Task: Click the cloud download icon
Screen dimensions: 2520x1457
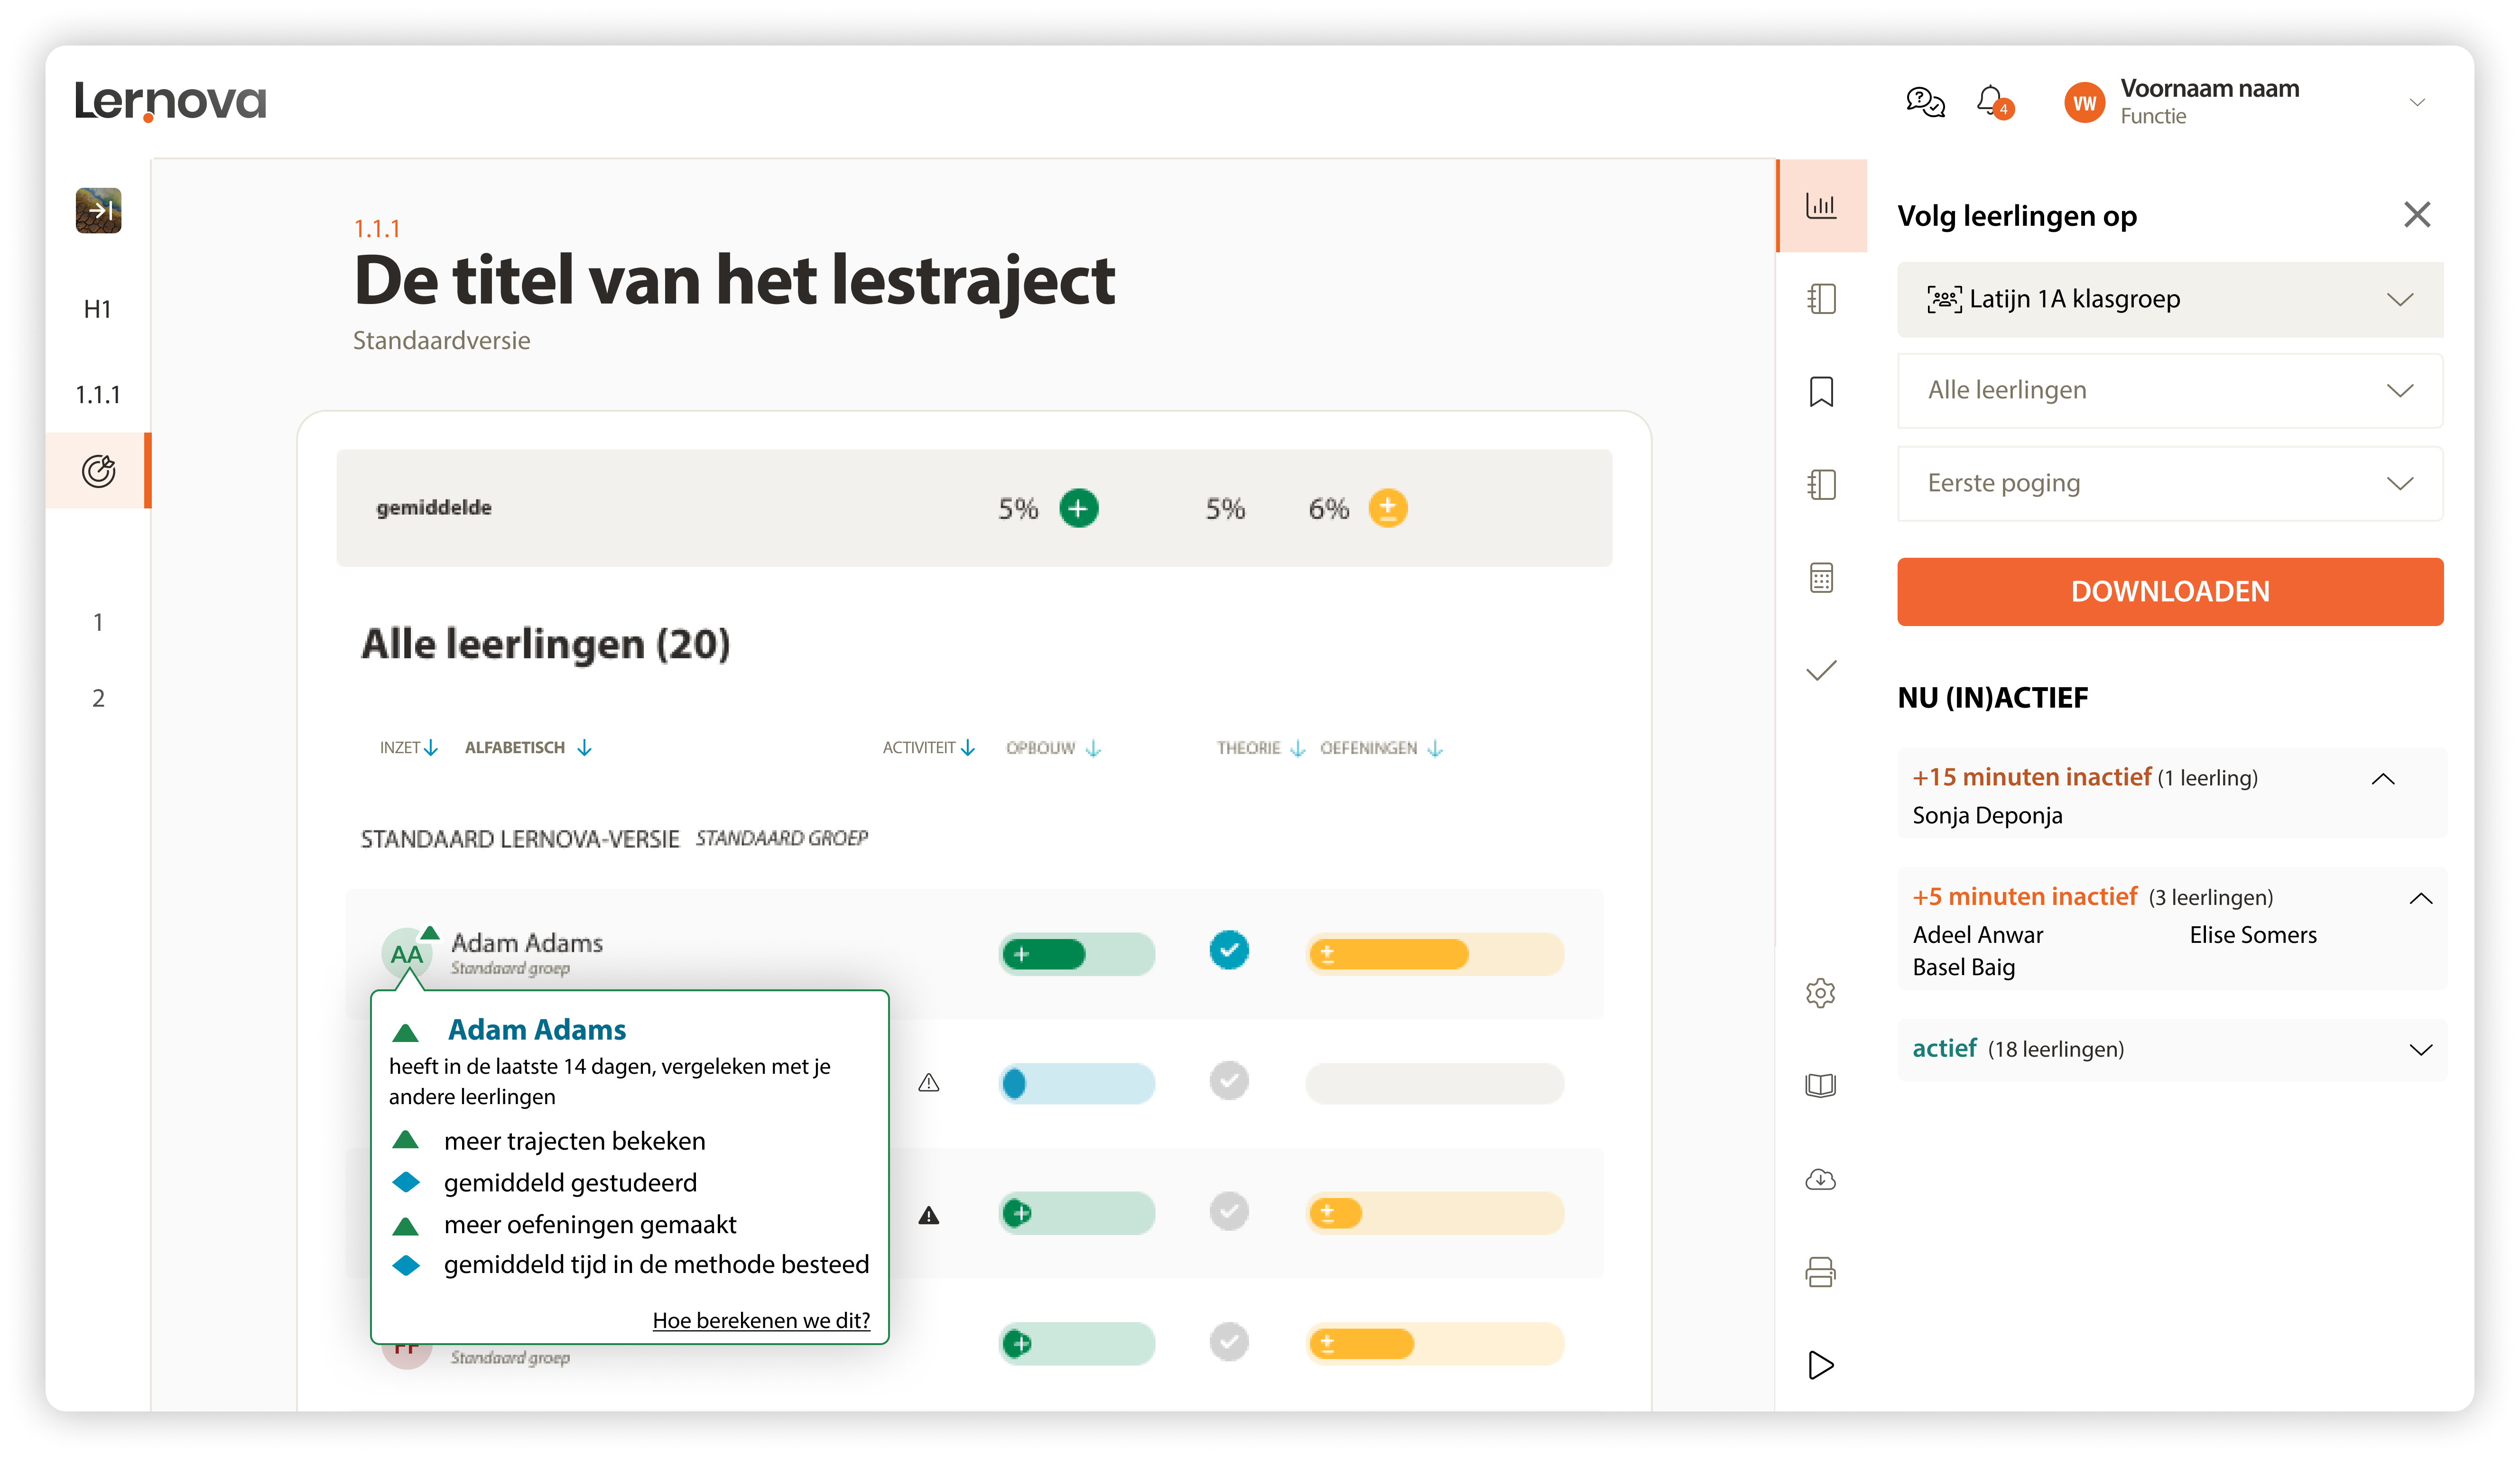Action: point(1821,1179)
